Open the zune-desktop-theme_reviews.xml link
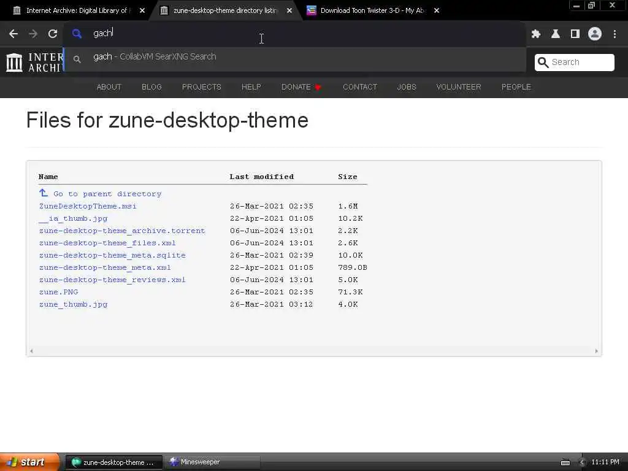Screen dimensions: 628x471 pyautogui.click(x=112, y=280)
